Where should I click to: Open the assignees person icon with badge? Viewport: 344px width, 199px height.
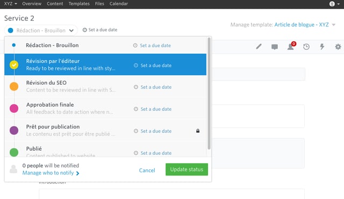click(x=291, y=46)
